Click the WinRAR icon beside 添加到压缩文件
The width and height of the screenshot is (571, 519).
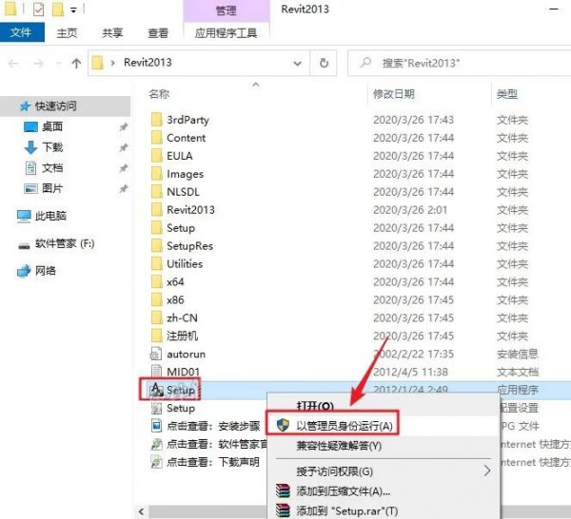coord(283,491)
